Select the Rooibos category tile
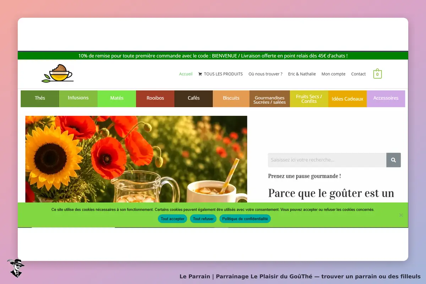 (155, 99)
